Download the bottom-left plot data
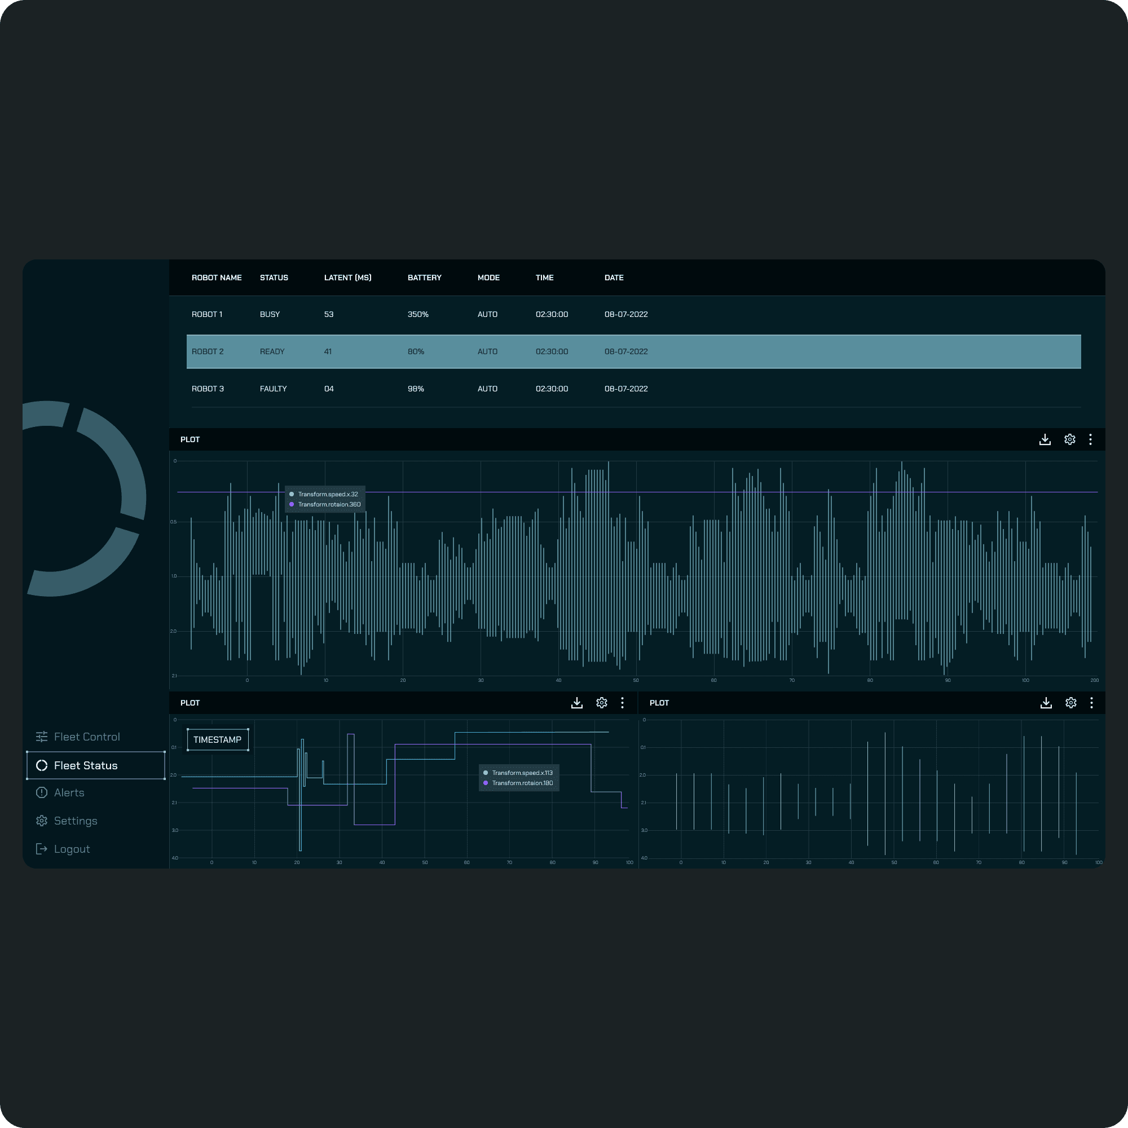 (577, 703)
